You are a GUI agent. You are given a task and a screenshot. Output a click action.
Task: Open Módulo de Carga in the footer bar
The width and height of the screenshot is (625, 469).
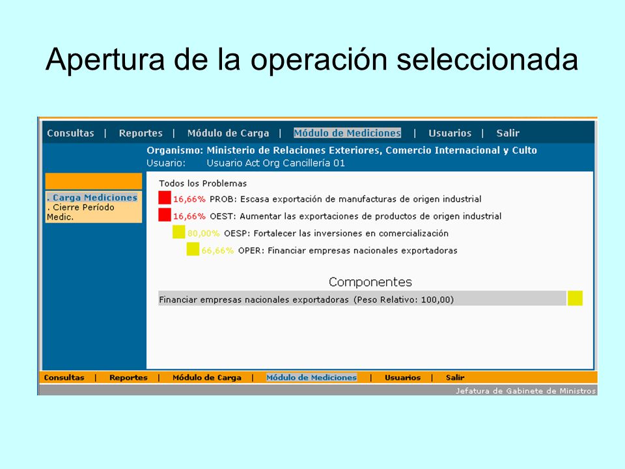(207, 377)
